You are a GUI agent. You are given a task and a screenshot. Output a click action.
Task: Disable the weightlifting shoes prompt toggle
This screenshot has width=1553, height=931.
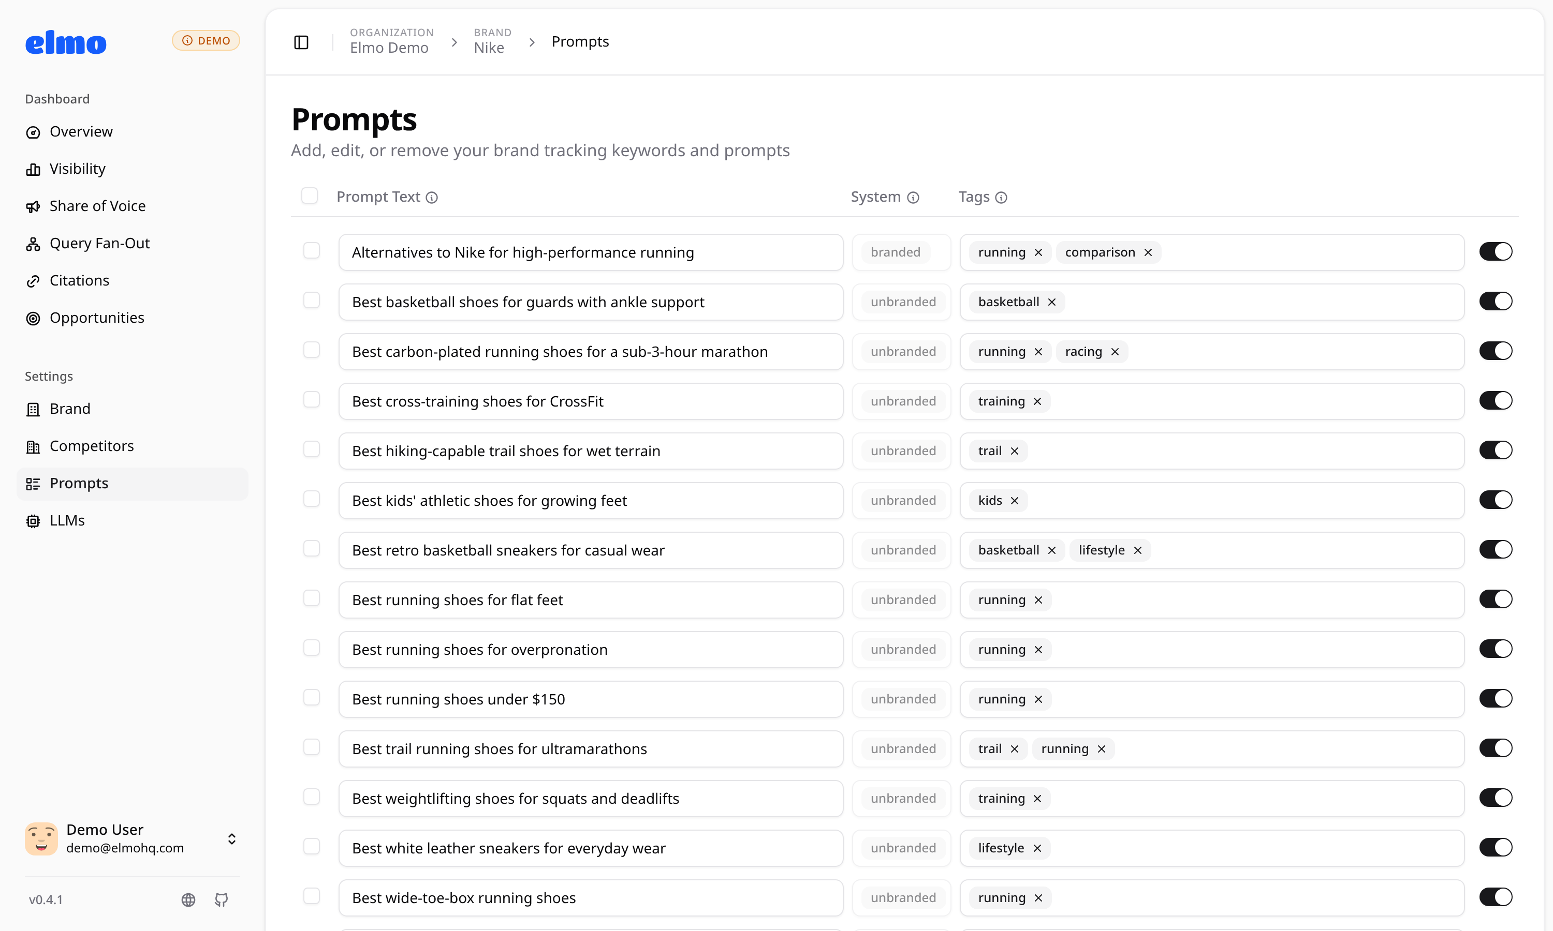[x=1495, y=798]
